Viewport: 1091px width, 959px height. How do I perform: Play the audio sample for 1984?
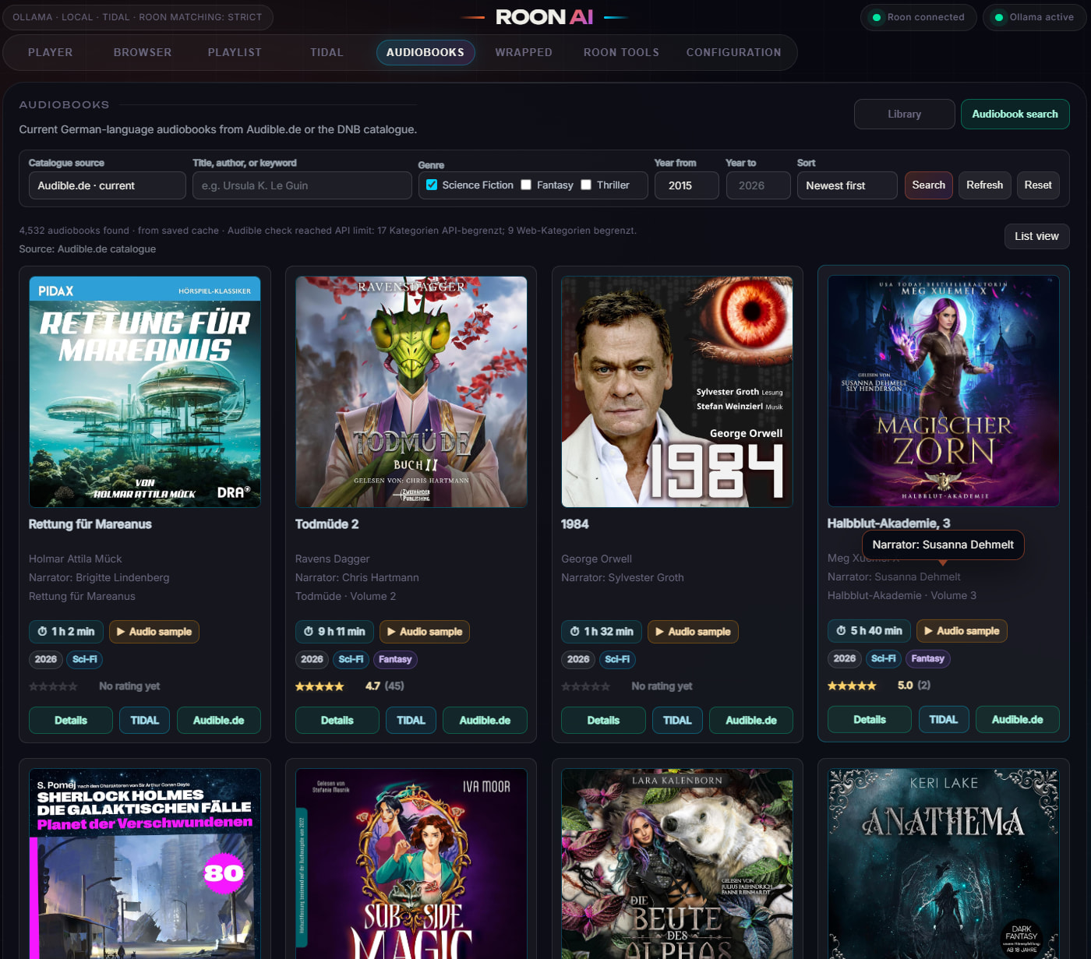click(693, 632)
